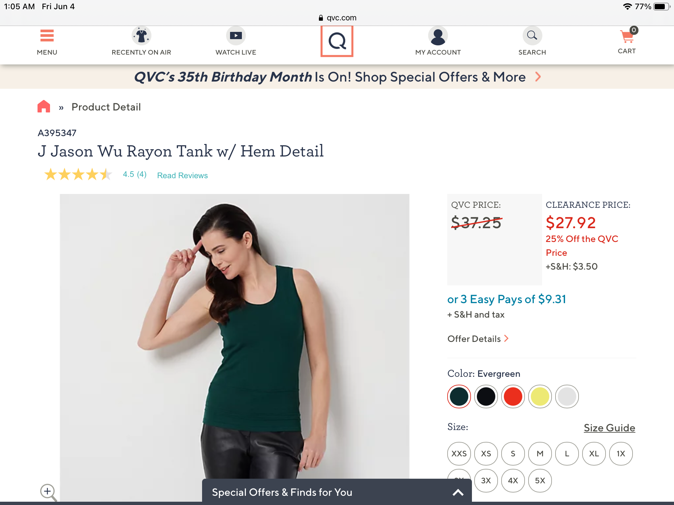Screen dimensions: 674x505
Task: Select the red color swatch
Action: tap(513, 397)
